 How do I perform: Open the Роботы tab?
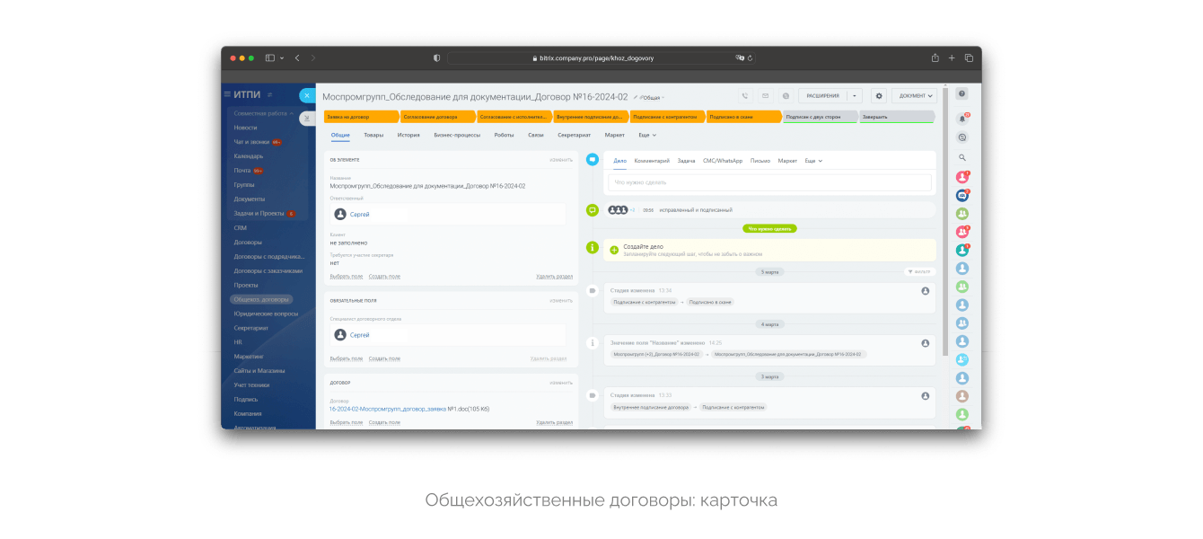pyautogui.click(x=505, y=135)
